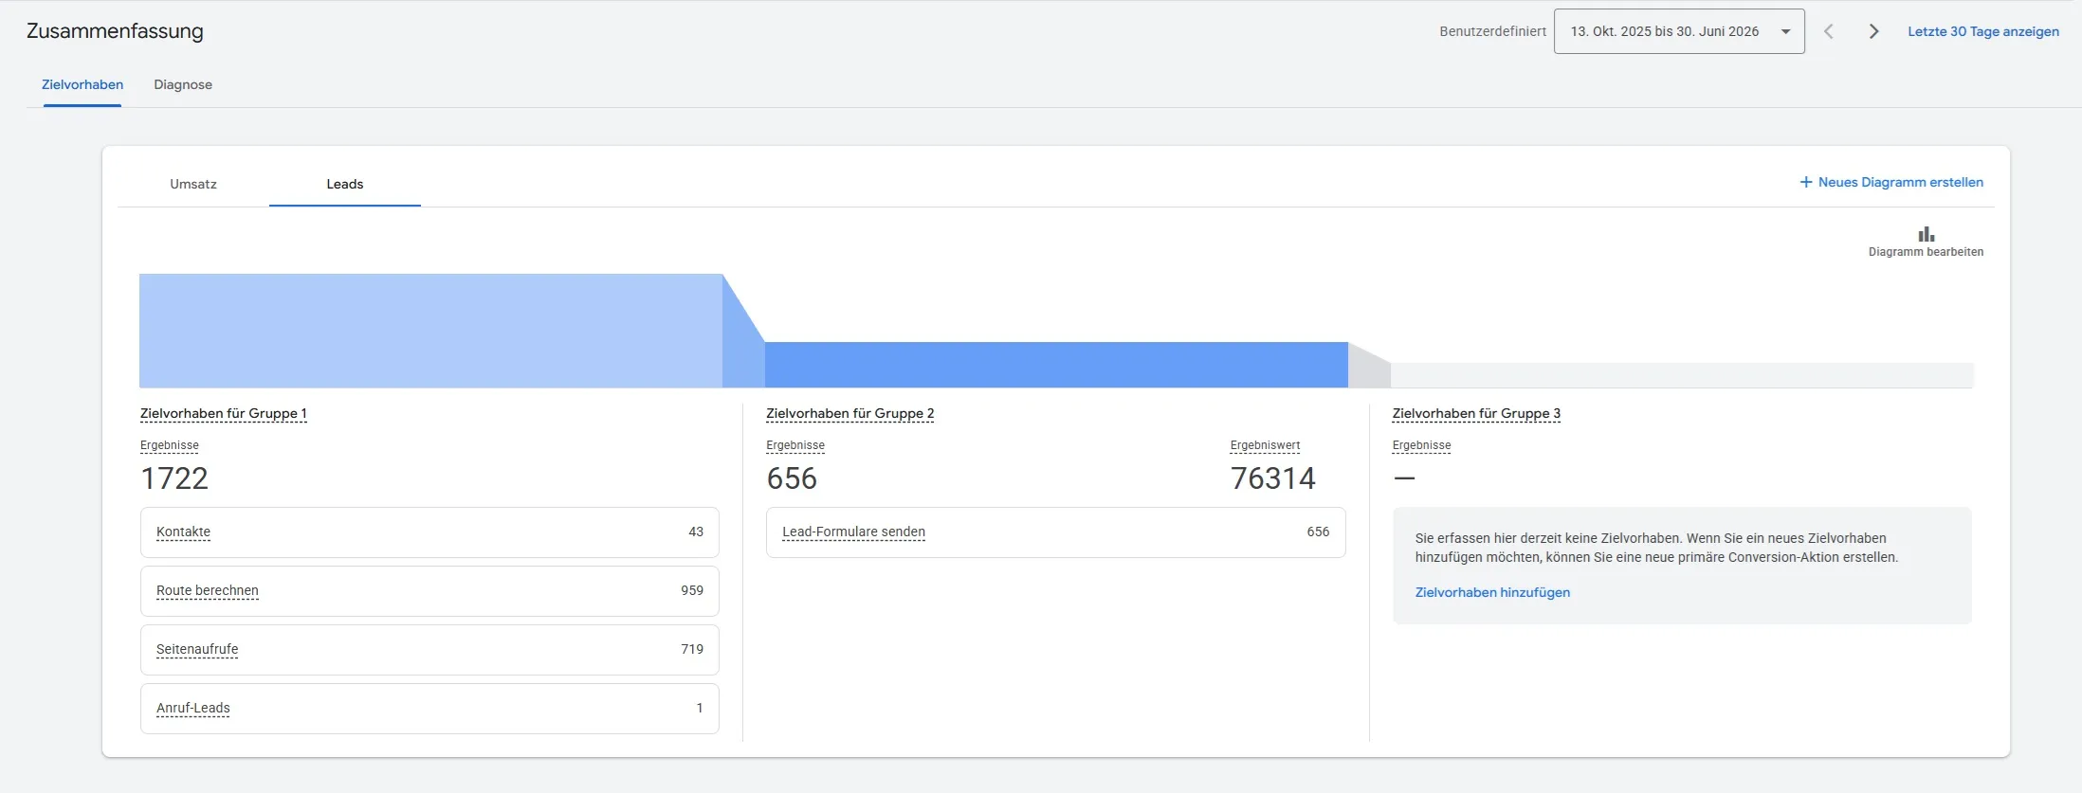Image resolution: width=2082 pixels, height=793 pixels.
Task: Open the Lead-Formulare senden goal row
Action: point(1055,532)
